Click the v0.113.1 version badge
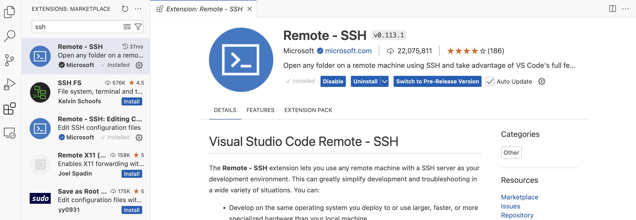Image resolution: width=636 pixels, height=220 pixels. pyautogui.click(x=389, y=35)
